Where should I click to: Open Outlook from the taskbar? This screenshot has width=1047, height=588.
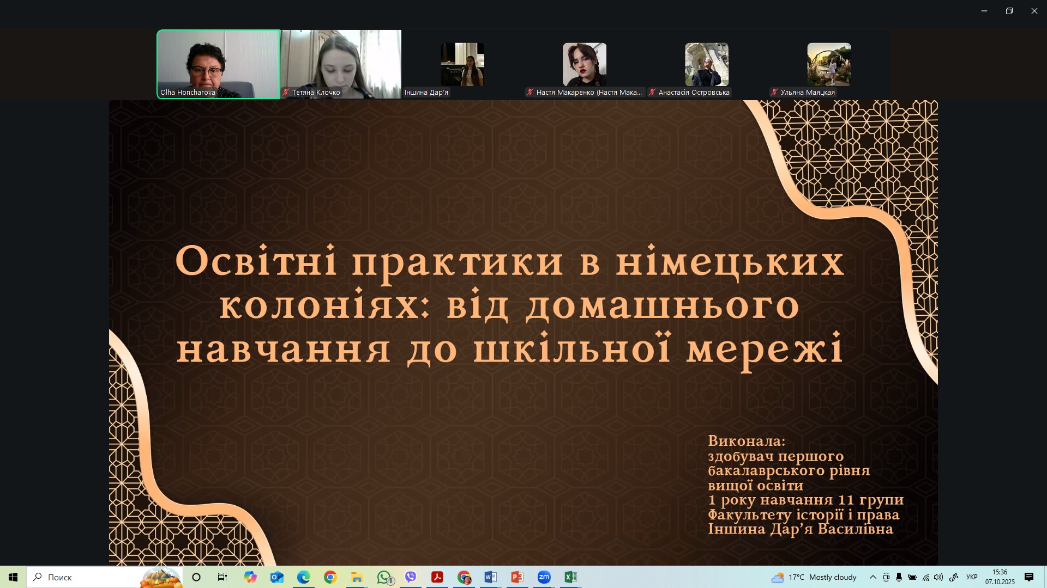pyautogui.click(x=277, y=577)
